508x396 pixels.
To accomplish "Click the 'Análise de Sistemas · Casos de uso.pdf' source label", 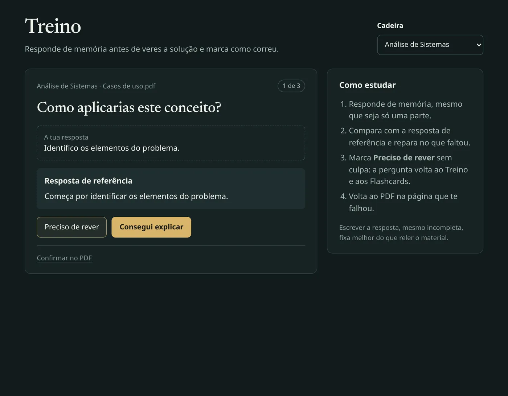I will (x=96, y=86).
